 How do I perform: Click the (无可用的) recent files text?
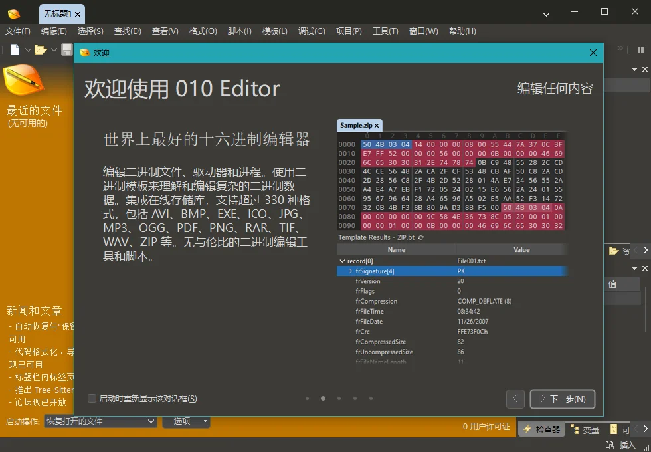pos(27,124)
